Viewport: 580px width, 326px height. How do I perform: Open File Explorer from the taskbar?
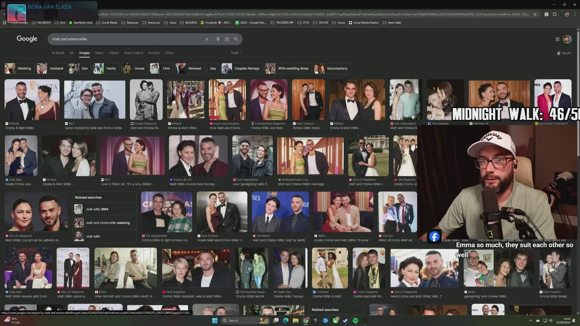coord(295,321)
